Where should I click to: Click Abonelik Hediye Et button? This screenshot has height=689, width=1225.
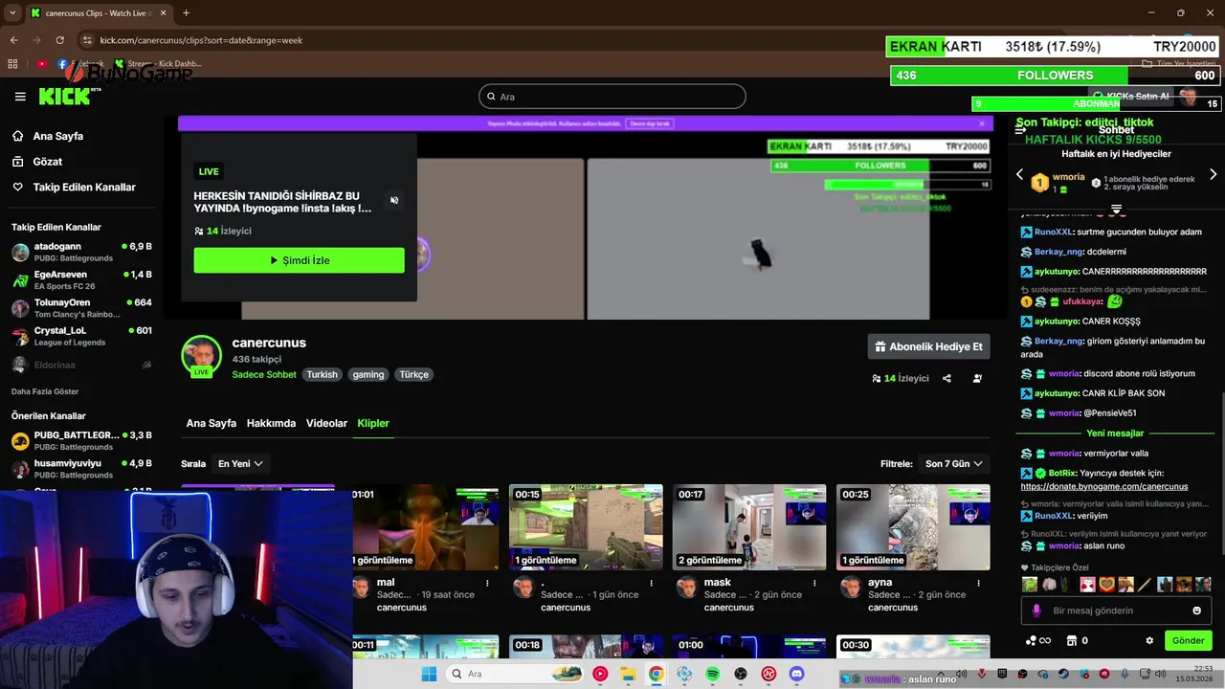[x=928, y=346]
